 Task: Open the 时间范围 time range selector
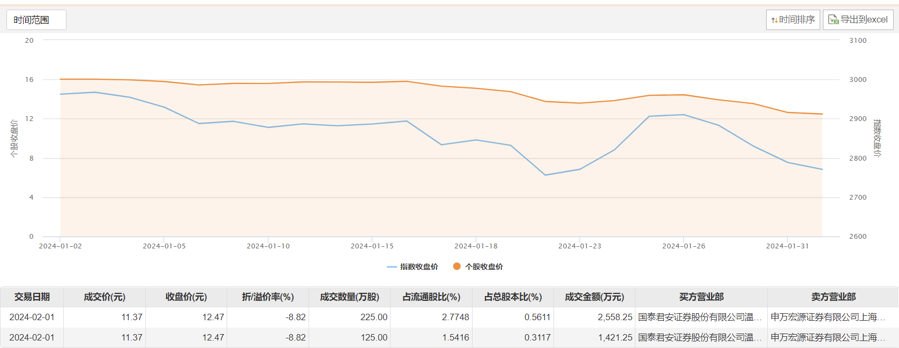[36, 20]
